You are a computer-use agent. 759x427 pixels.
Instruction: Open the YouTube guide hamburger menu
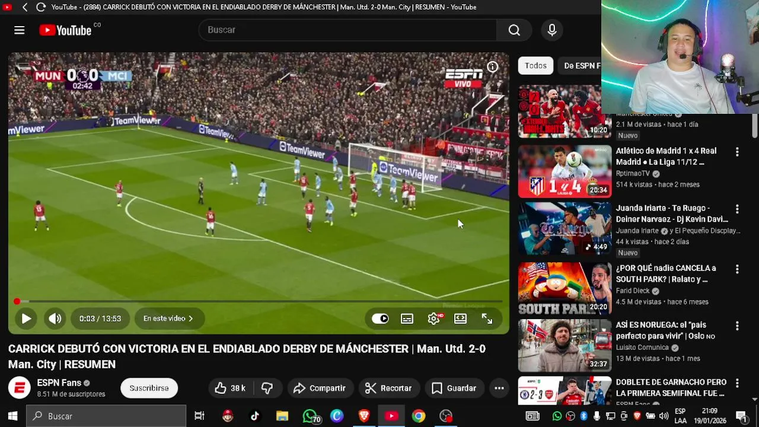(19, 30)
